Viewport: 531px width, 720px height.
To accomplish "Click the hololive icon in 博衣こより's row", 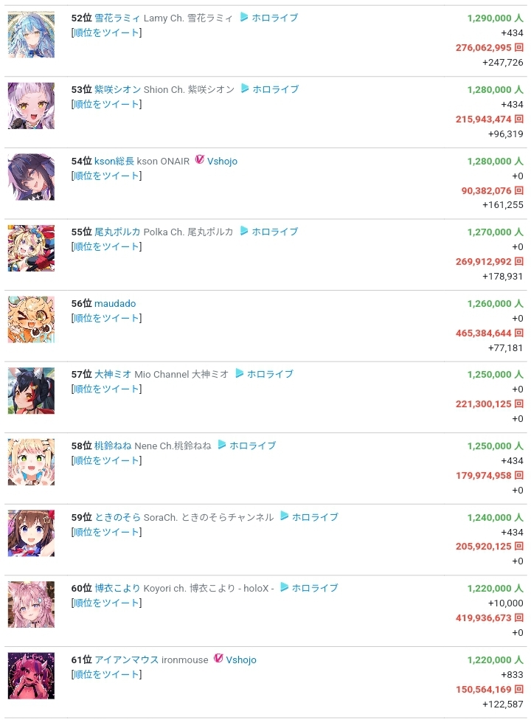I will [x=284, y=587].
